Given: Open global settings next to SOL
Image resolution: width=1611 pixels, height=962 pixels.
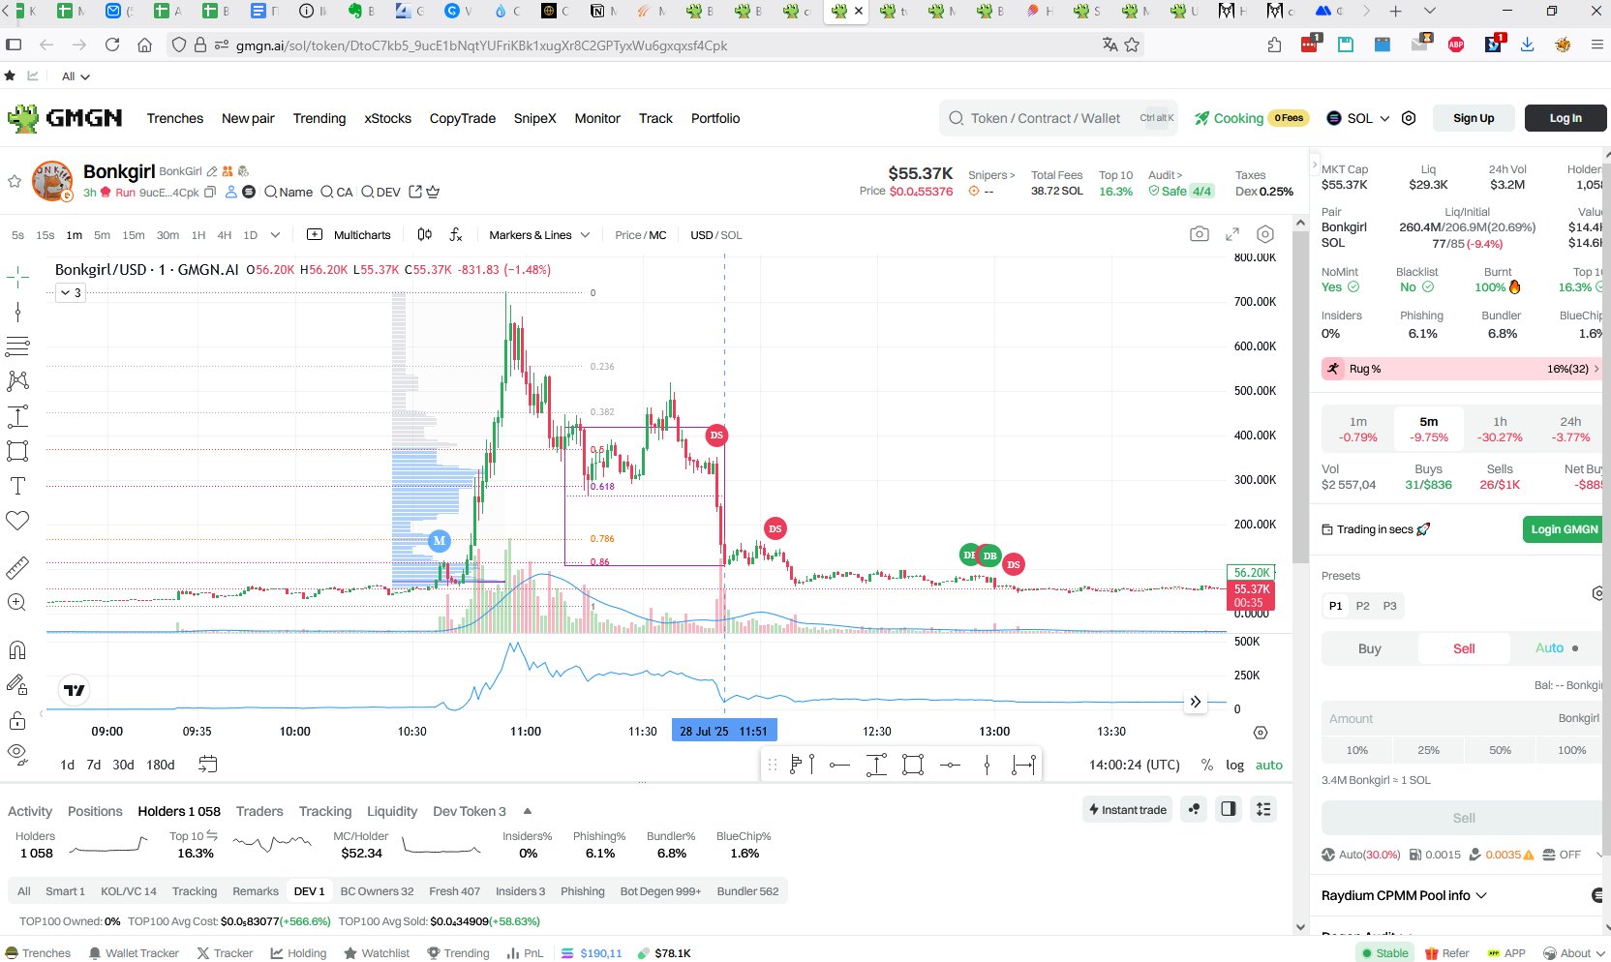Looking at the screenshot, I should [x=1409, y=118].
